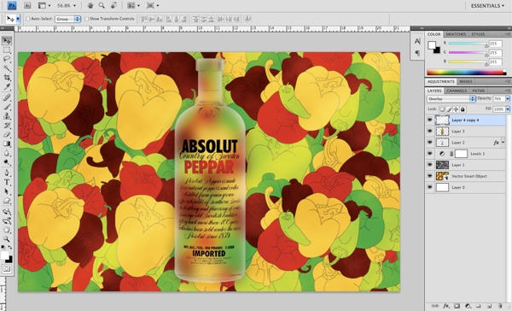Open the Opacity slider dropdown arrow
The image size is (512, 311).
[x=508, y=98]
